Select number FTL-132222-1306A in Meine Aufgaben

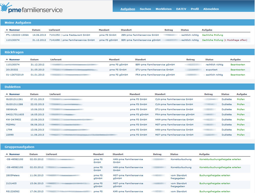17,35
